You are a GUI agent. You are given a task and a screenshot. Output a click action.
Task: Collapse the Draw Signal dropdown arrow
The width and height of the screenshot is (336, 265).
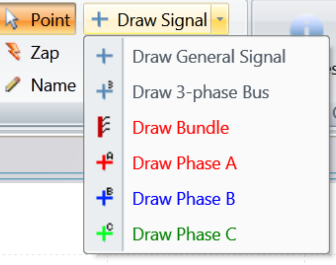pos(220,20)
